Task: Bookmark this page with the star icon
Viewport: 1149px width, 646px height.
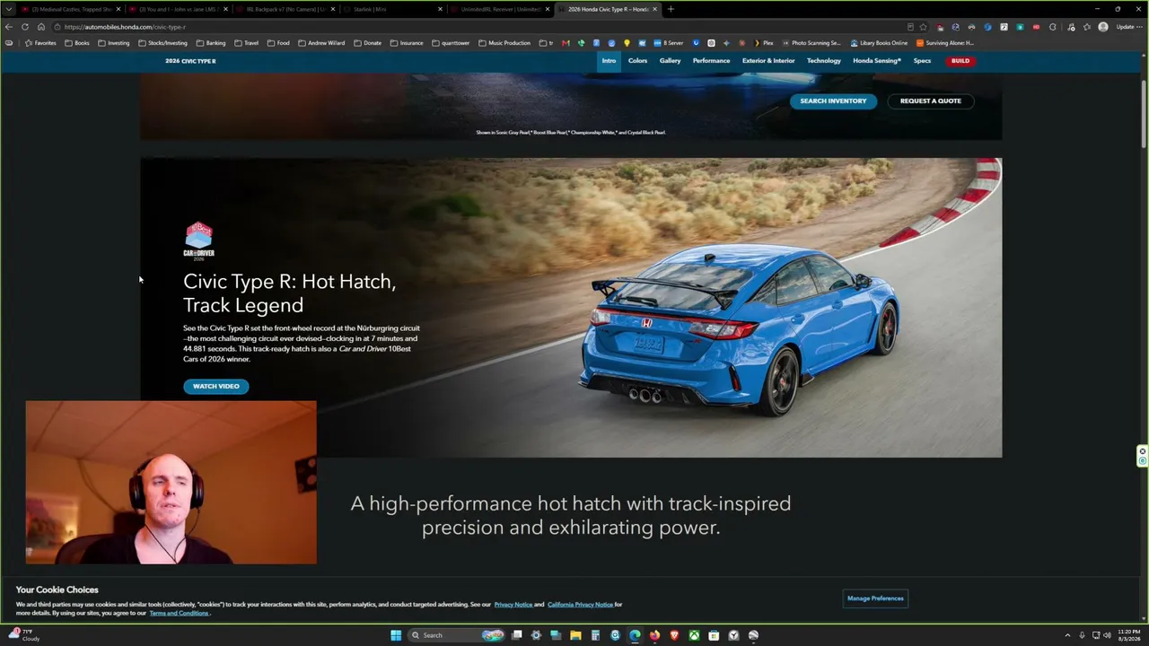Action: 923,27
